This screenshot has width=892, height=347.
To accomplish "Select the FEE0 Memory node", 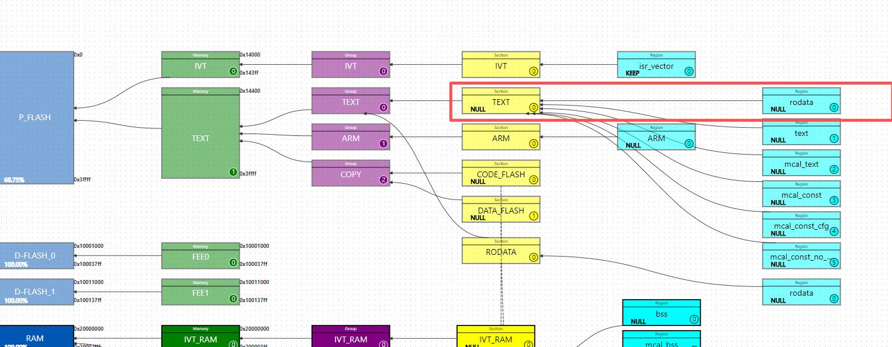I will click(x=200, y=255).
